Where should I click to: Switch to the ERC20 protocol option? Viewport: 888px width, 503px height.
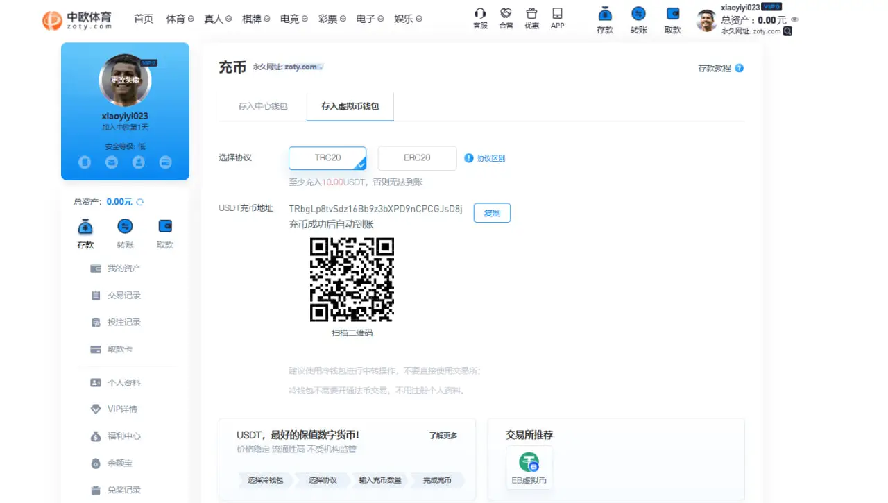(416, 158)
